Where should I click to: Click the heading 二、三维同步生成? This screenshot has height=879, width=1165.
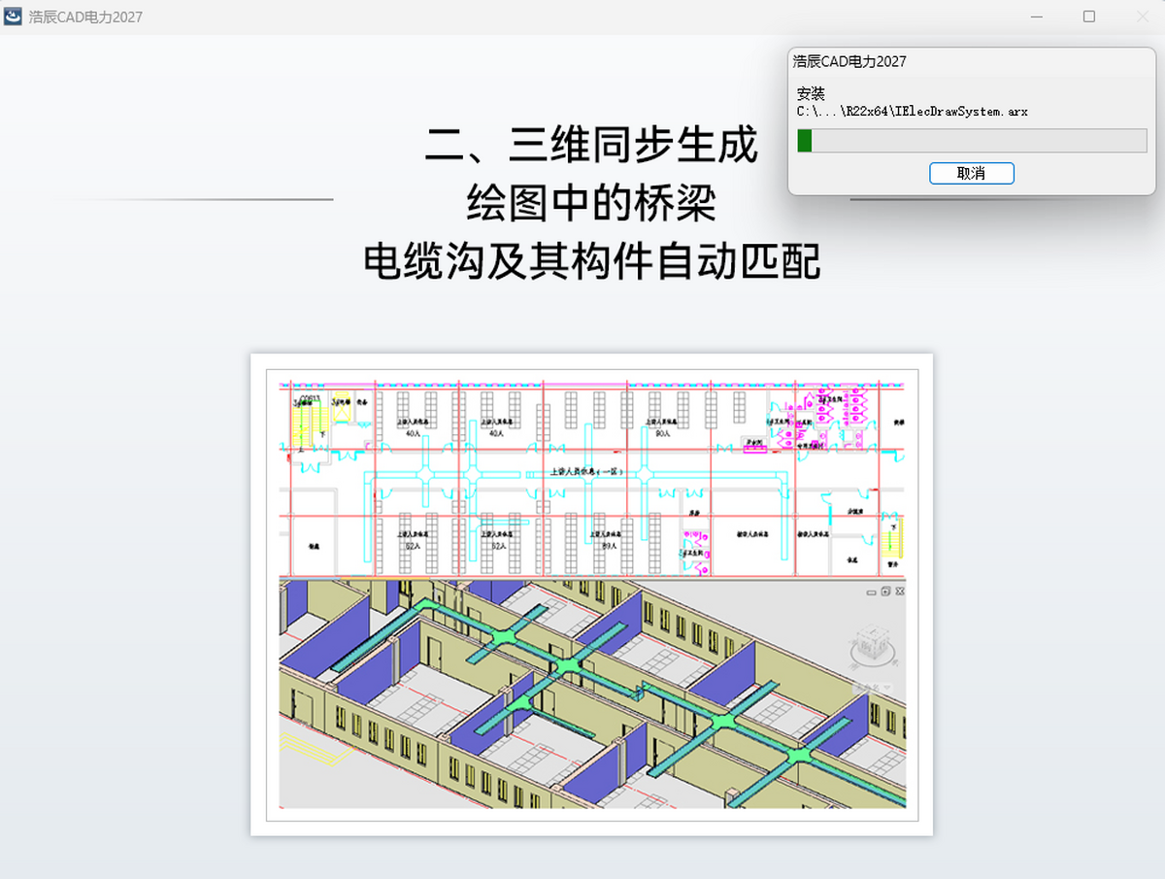point(591,146)
